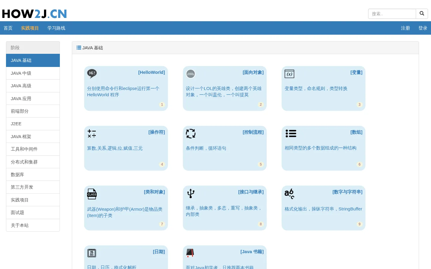Open the [操作符] title link

(x=157, y=132)
